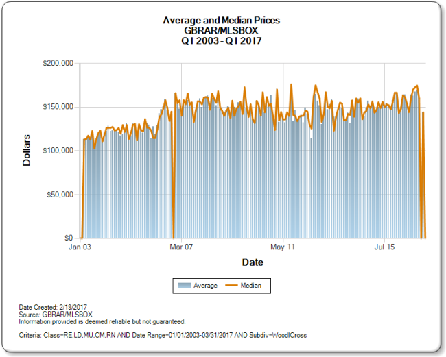Click the $50,000 y-axis label
This screenshot has height=357, width=446.
click(x=60, y=195)
